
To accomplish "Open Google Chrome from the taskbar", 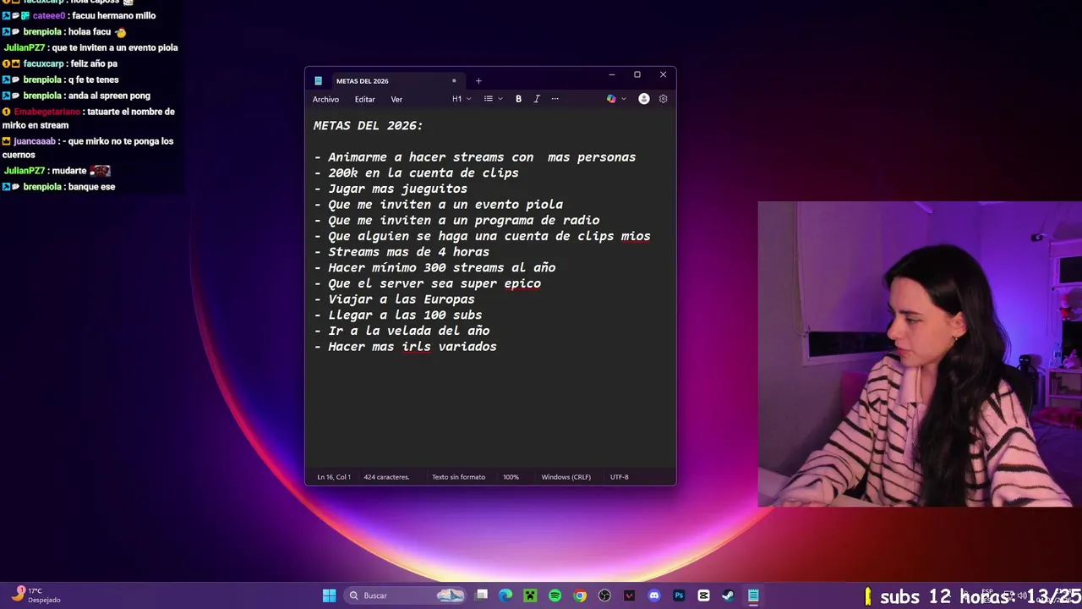I will pyautogui.click(x=580, y=595).
